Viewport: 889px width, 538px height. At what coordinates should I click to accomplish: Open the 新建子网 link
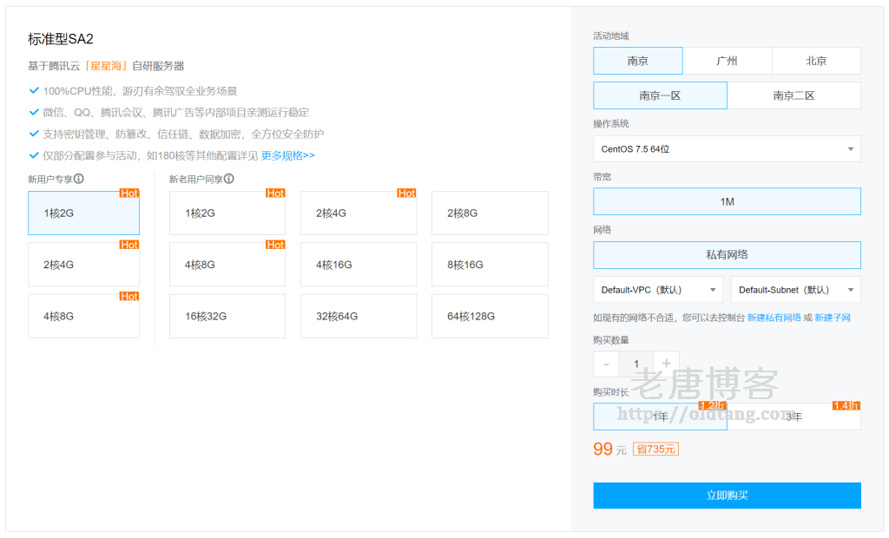point(832,318)
